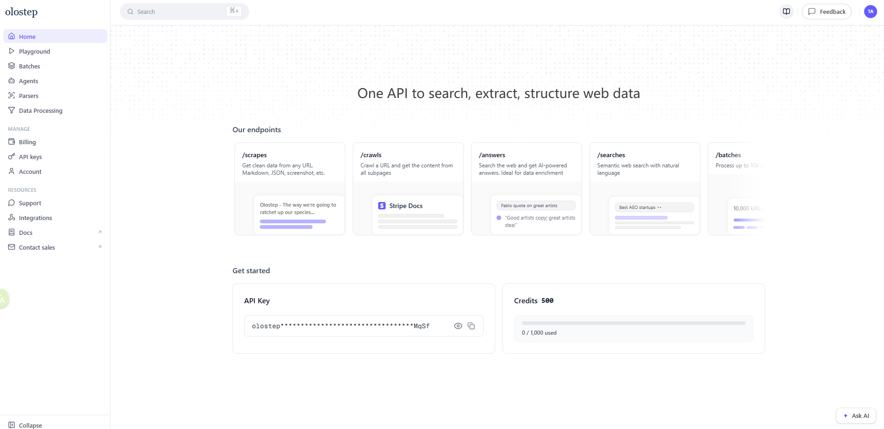
Task: Launch Ask AI assistant
Action: 855,416
